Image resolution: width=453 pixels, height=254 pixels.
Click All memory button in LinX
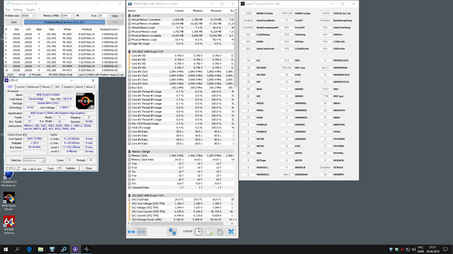click(x=77, y=16)
